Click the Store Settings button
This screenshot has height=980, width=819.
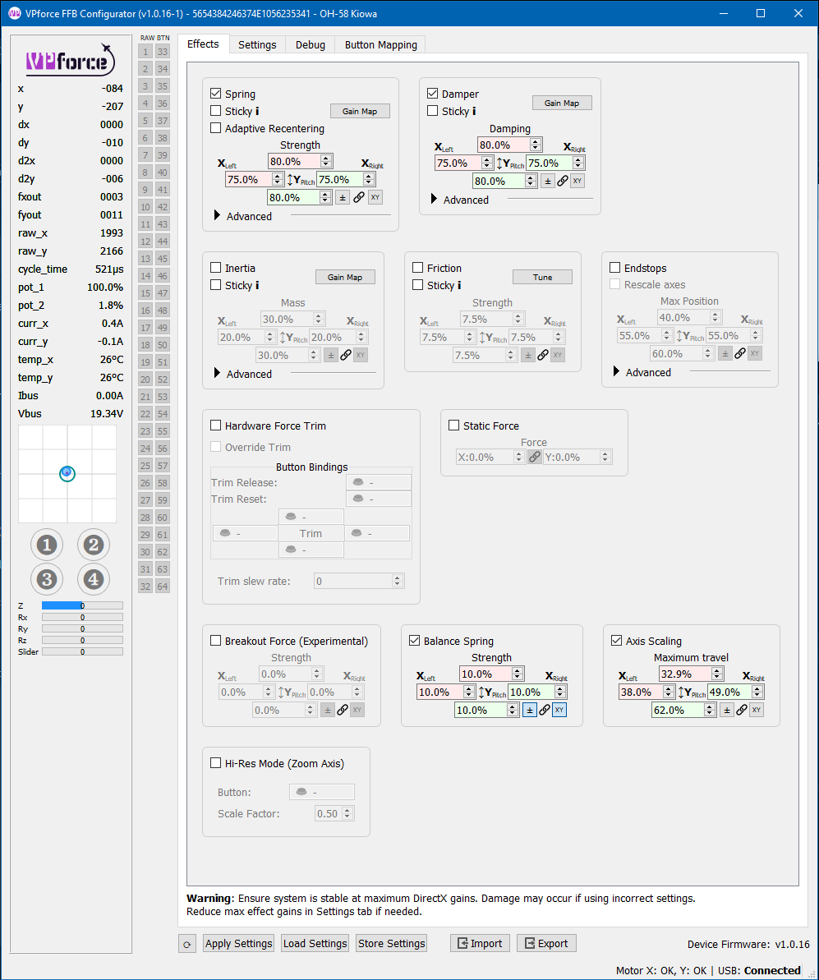pyautogui.click(x=392, y=944)
